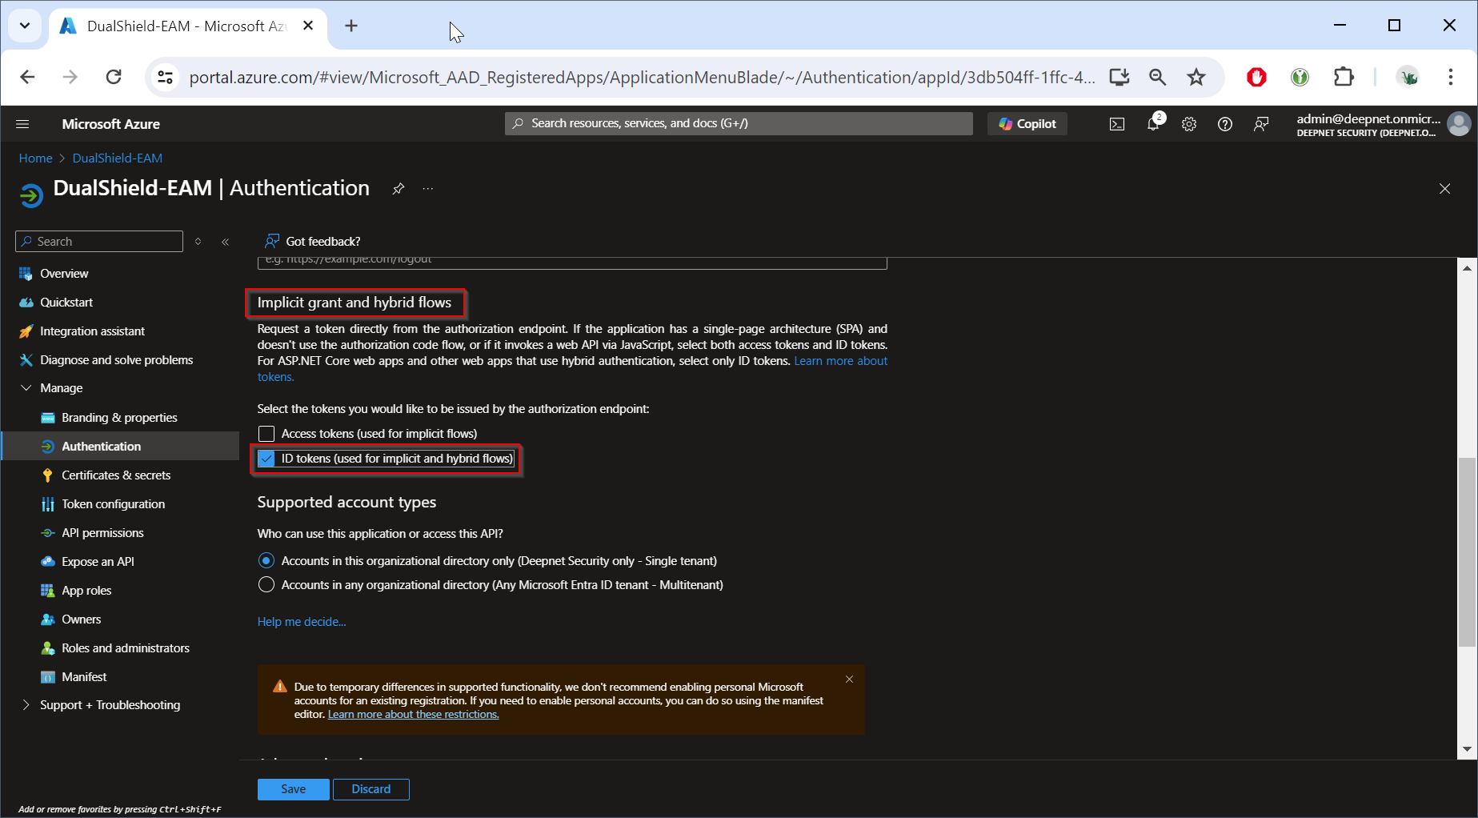Viewport: 1478px width, 818px height.
Task: Open the Help me decide link
Action: [302, 622]
